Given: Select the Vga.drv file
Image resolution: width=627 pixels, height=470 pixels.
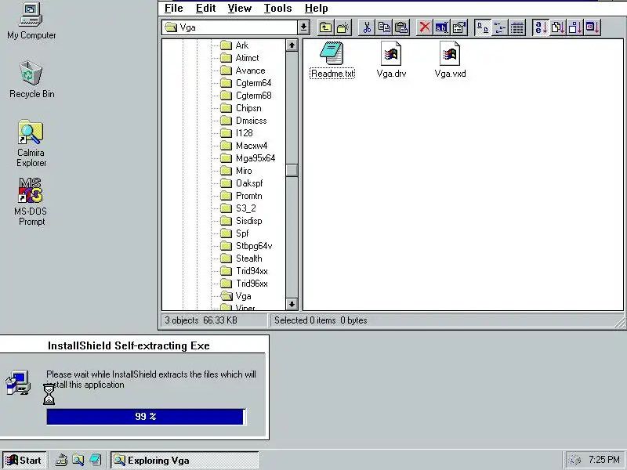Looking at the screenshot, I should coord(391,60).
